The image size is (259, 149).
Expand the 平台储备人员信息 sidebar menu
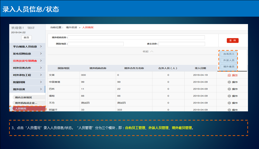click(27, 47)
